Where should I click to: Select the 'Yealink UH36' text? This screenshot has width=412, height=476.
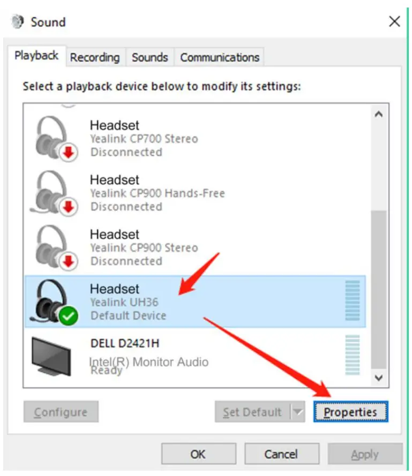124,302
